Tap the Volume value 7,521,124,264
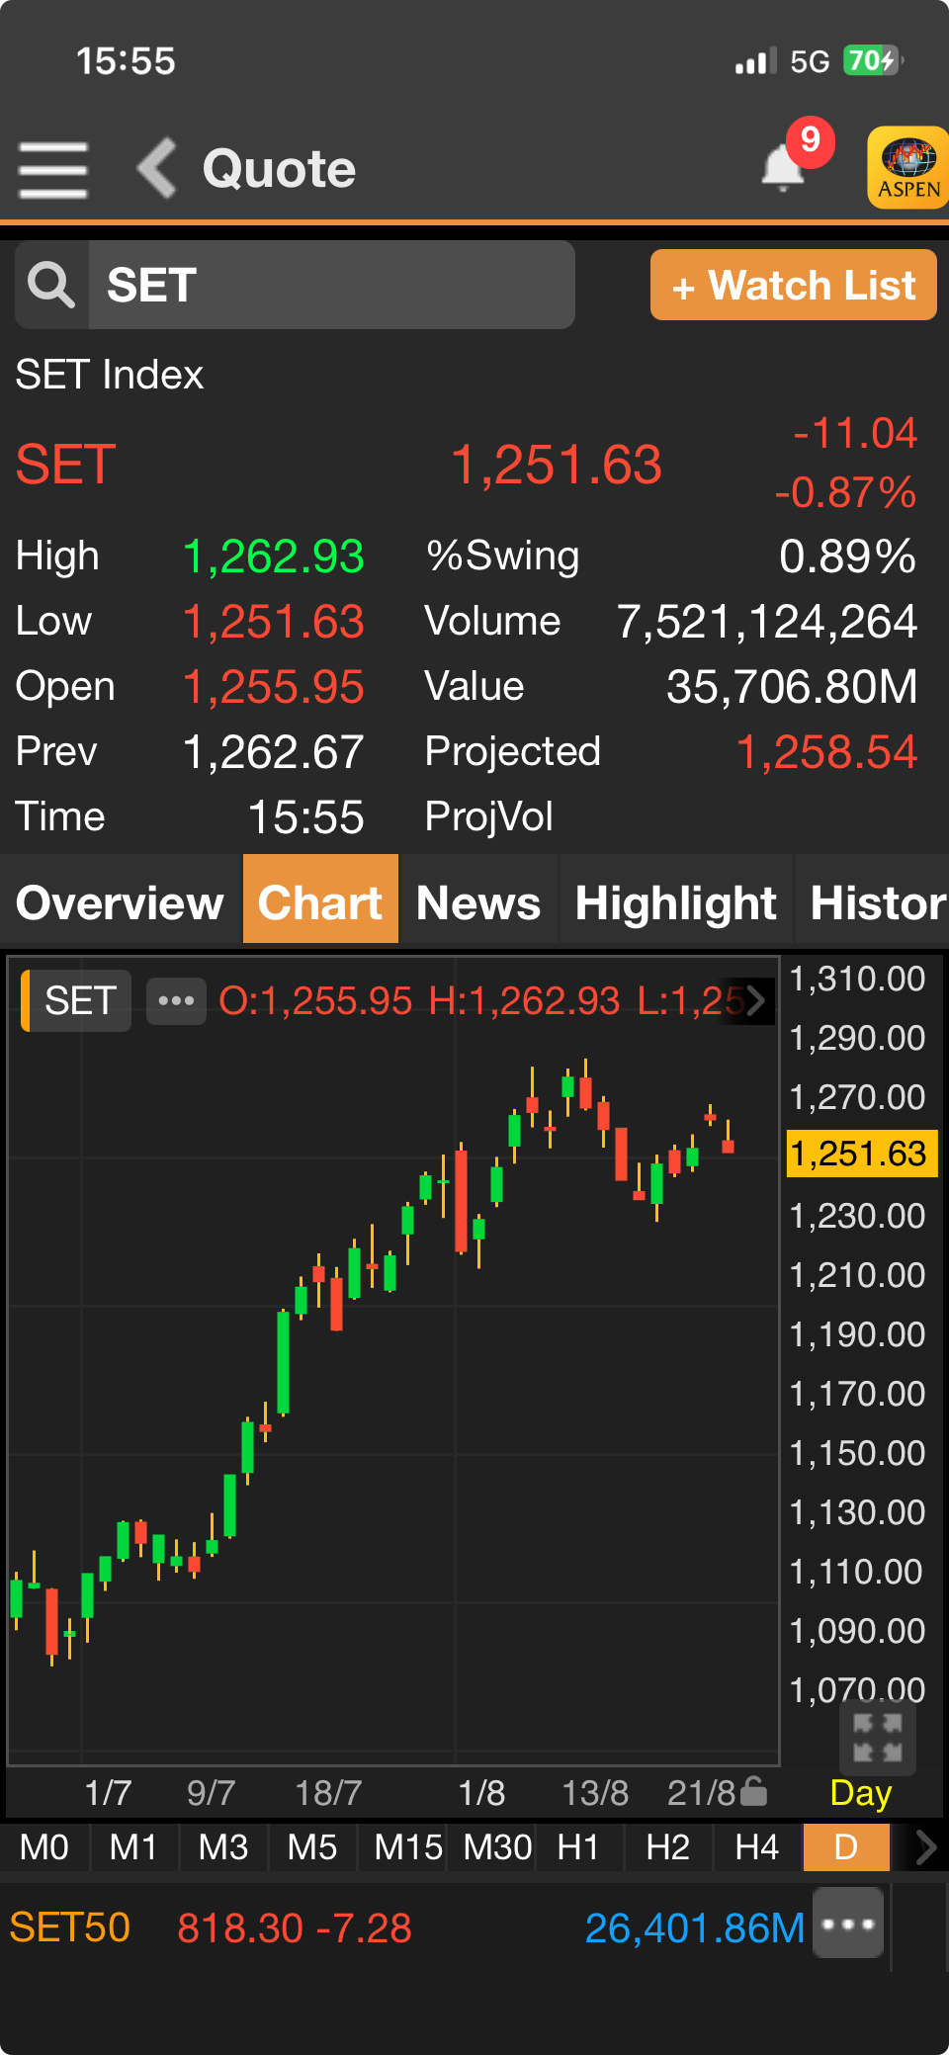The image size is (949, 2055). coord(767,622)
